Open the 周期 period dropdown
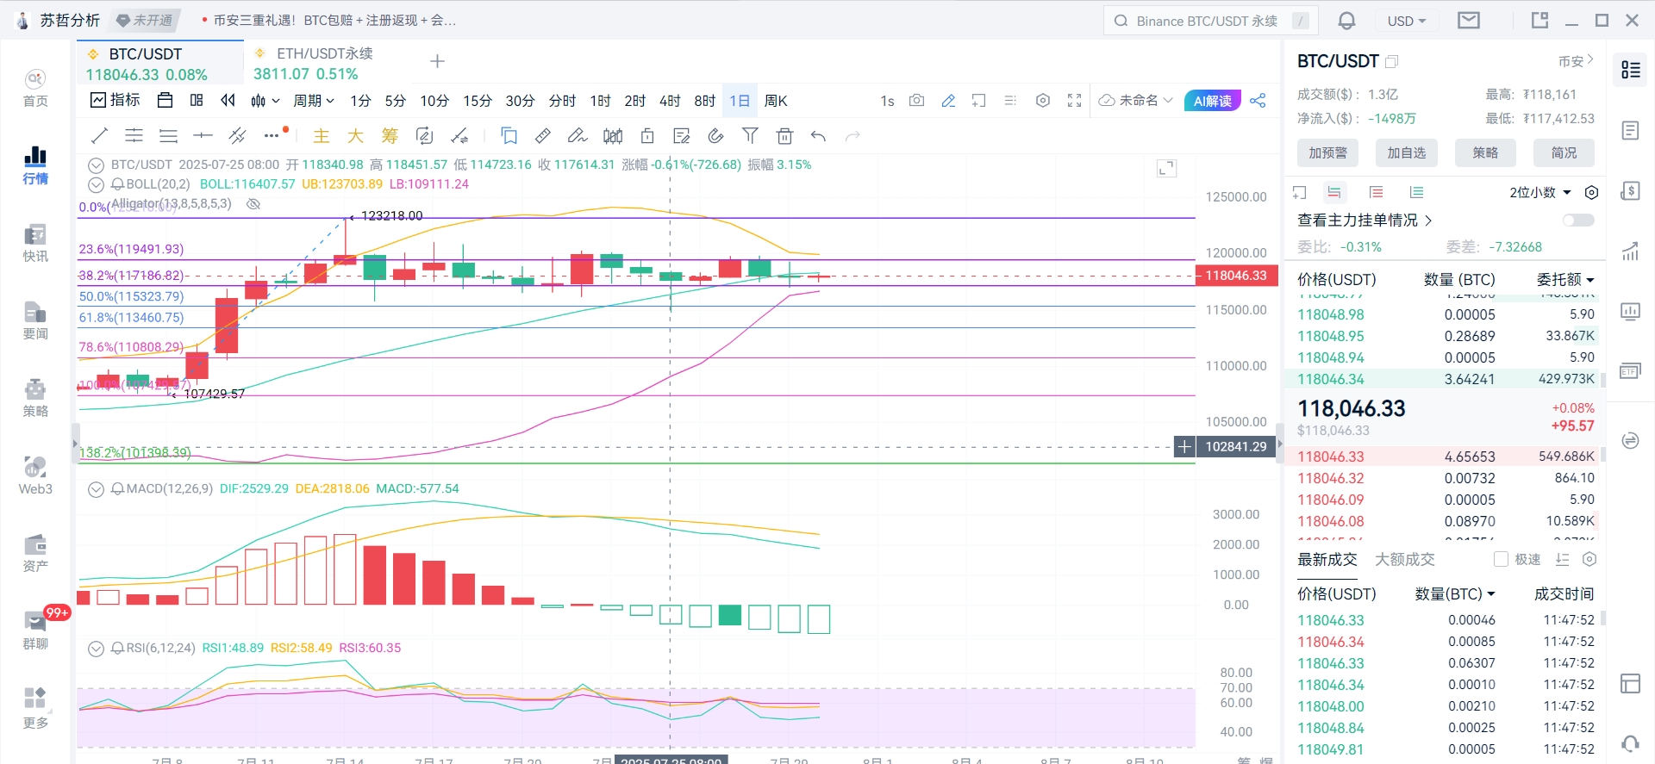This screenshot has width=1655, height=764. pos(314,101)
